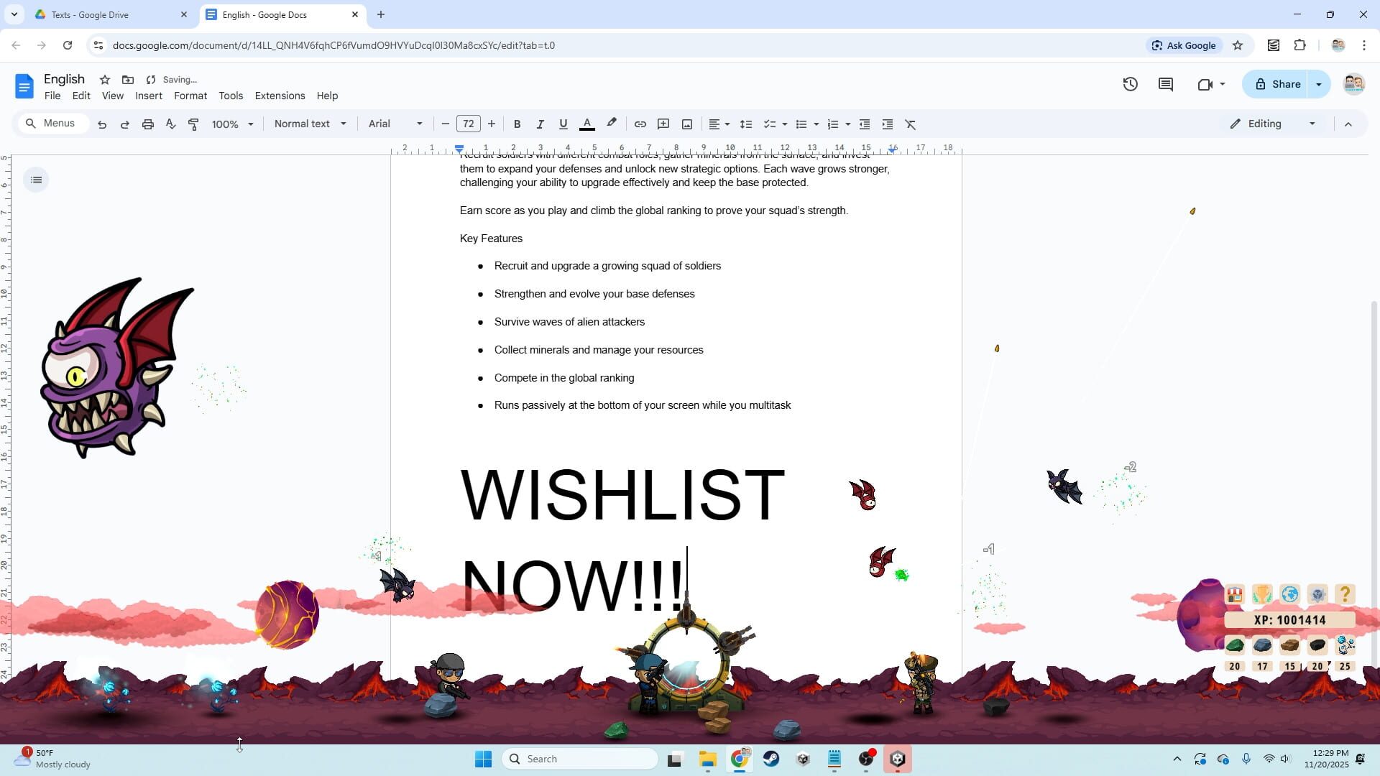This screenshot has width=1380, height=776.
Task: Add a comment using the toolbar icon
Action: click(x=663, y=124)
